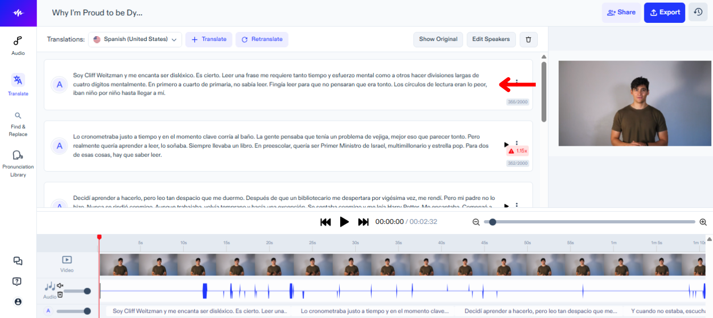Open the Spanish (United States) language dropdown
This screenshot has width=713, height=318.
click(134, 39)
